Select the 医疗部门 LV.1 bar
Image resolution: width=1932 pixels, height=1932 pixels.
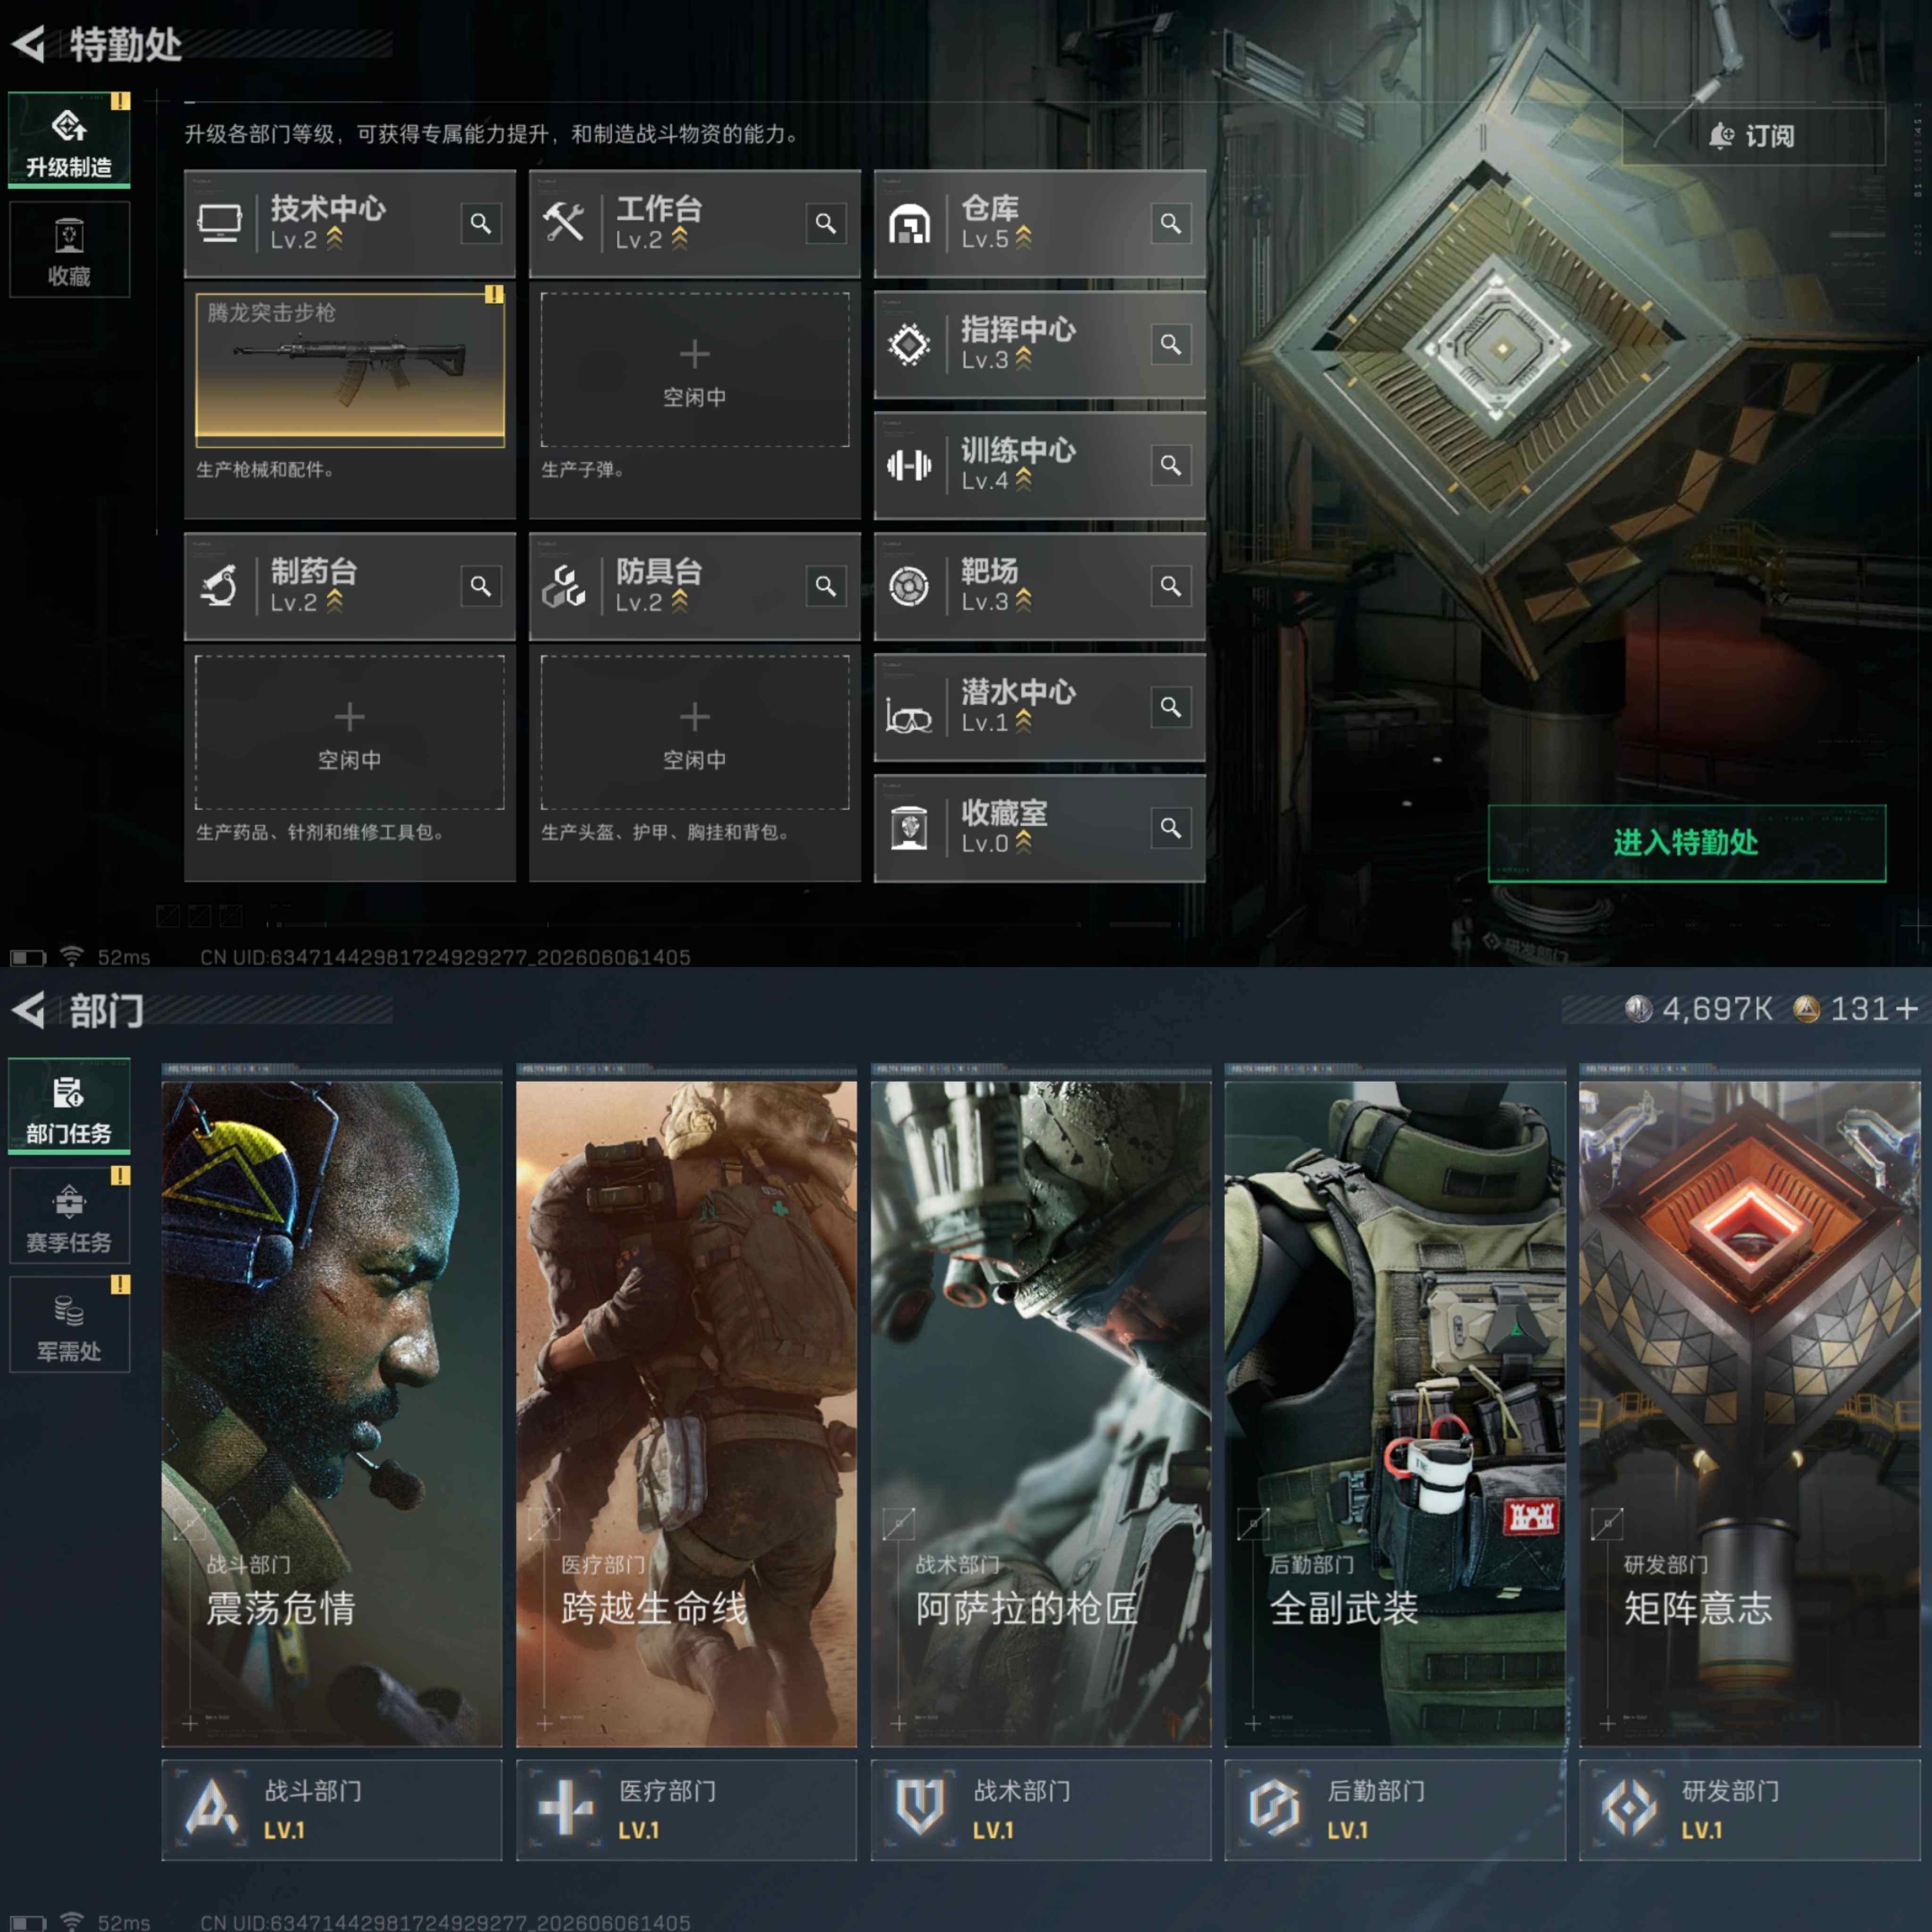pos(686,1810)
